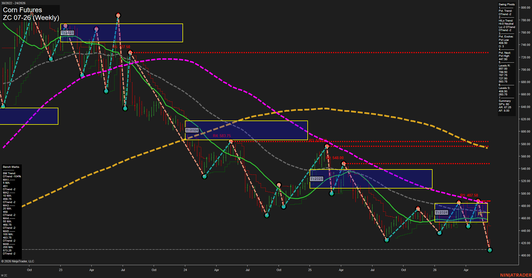Select the Y:2026 yearly zone label
This screenshot has height=278, width=532.
pyautogui.click(x=441, y=212)
